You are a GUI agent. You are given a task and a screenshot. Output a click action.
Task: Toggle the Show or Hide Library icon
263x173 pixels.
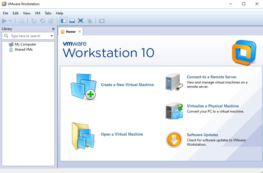[63, 20]
